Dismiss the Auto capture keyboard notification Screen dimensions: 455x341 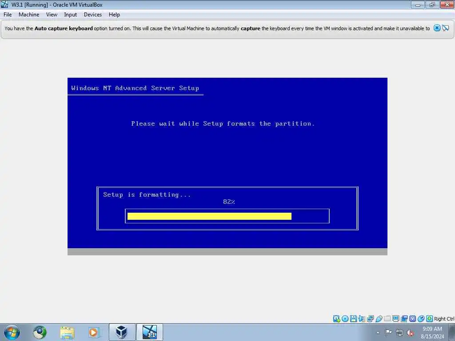(x=437, y=28)
